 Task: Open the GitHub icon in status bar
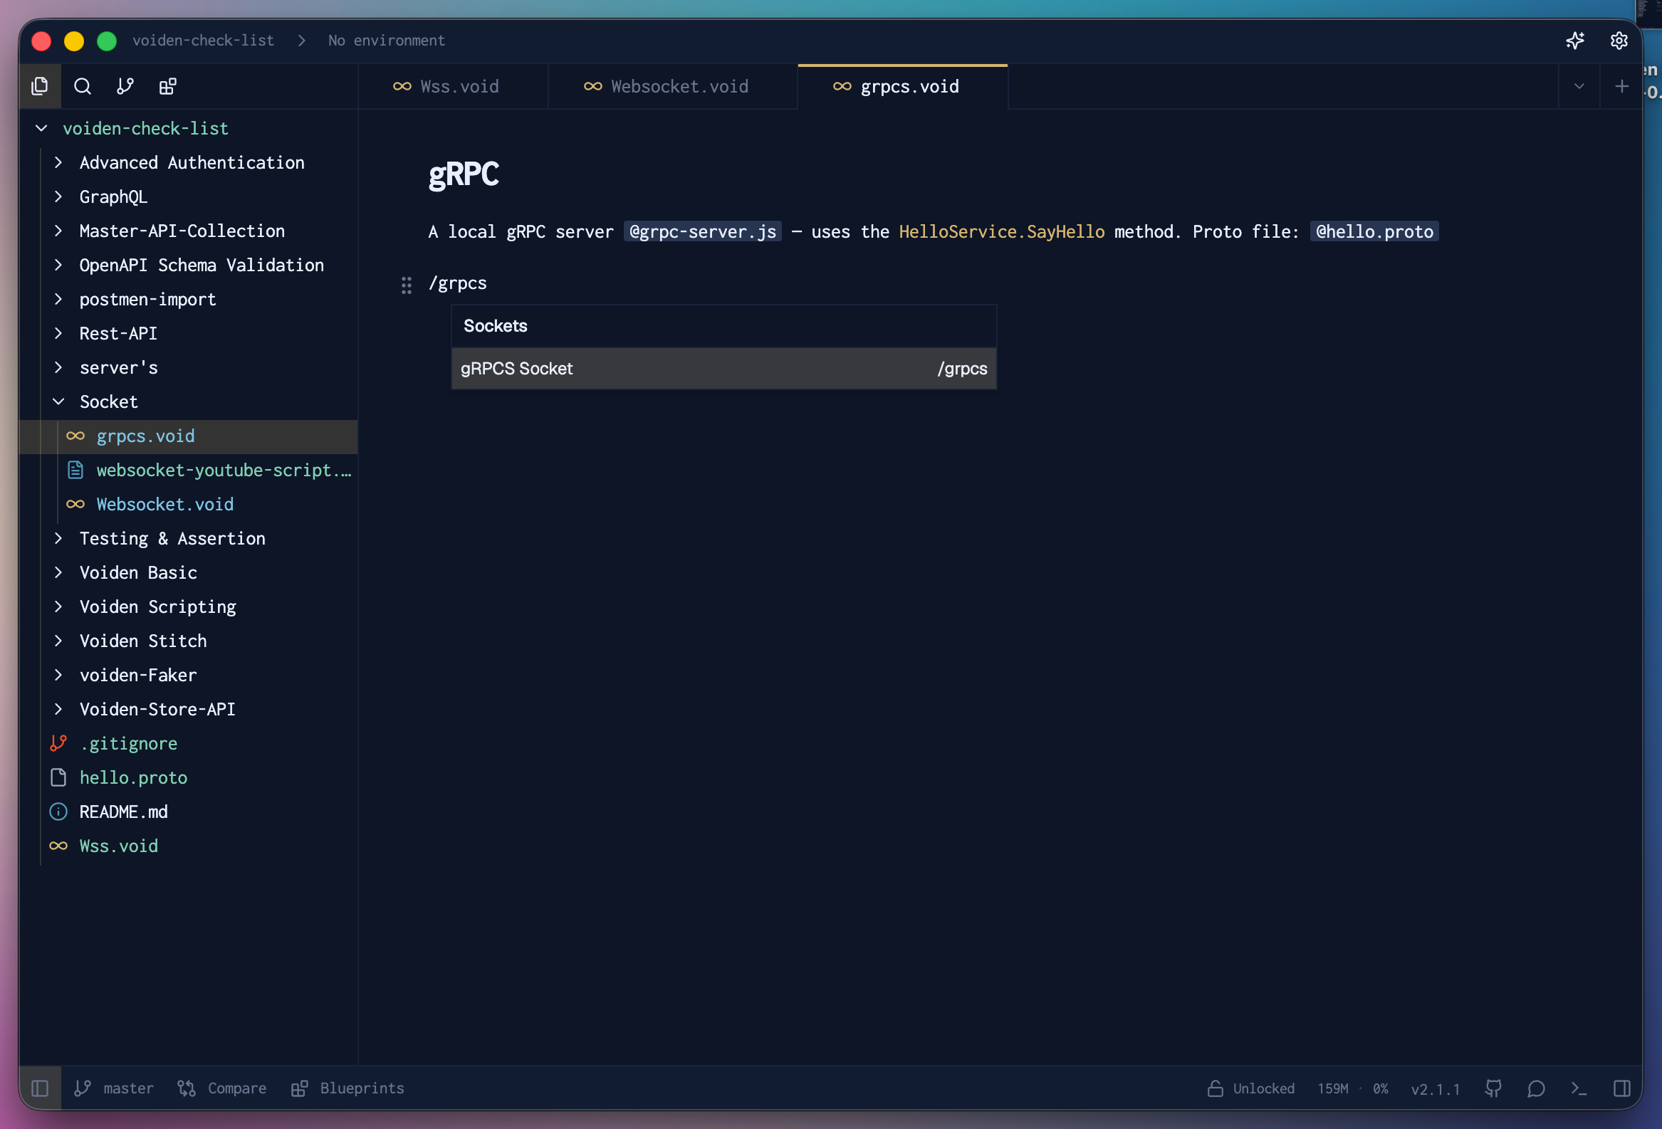pos(1493,1088)
